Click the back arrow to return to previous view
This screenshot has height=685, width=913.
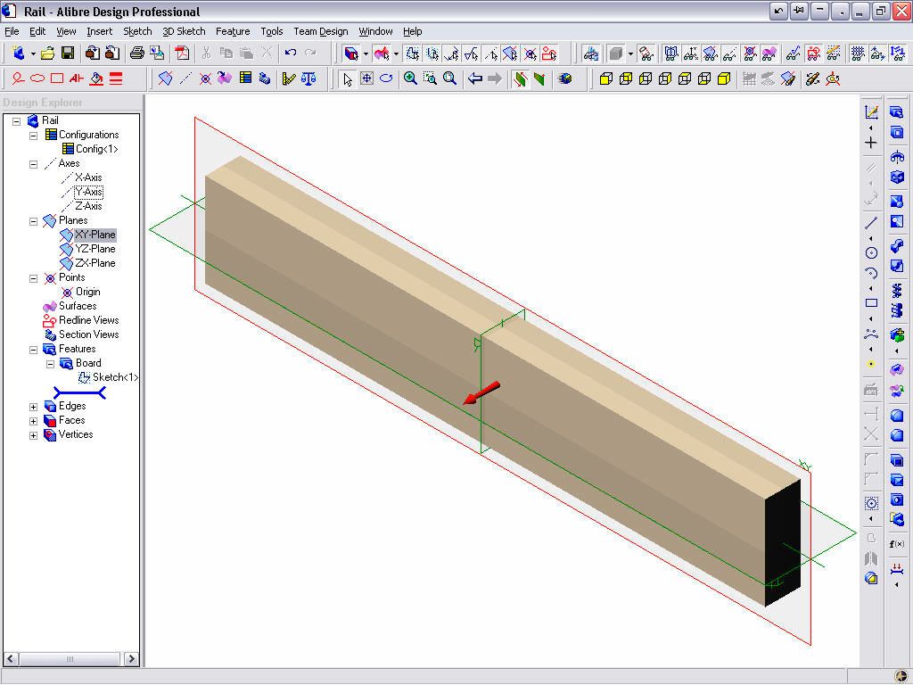tap(476, 79)
